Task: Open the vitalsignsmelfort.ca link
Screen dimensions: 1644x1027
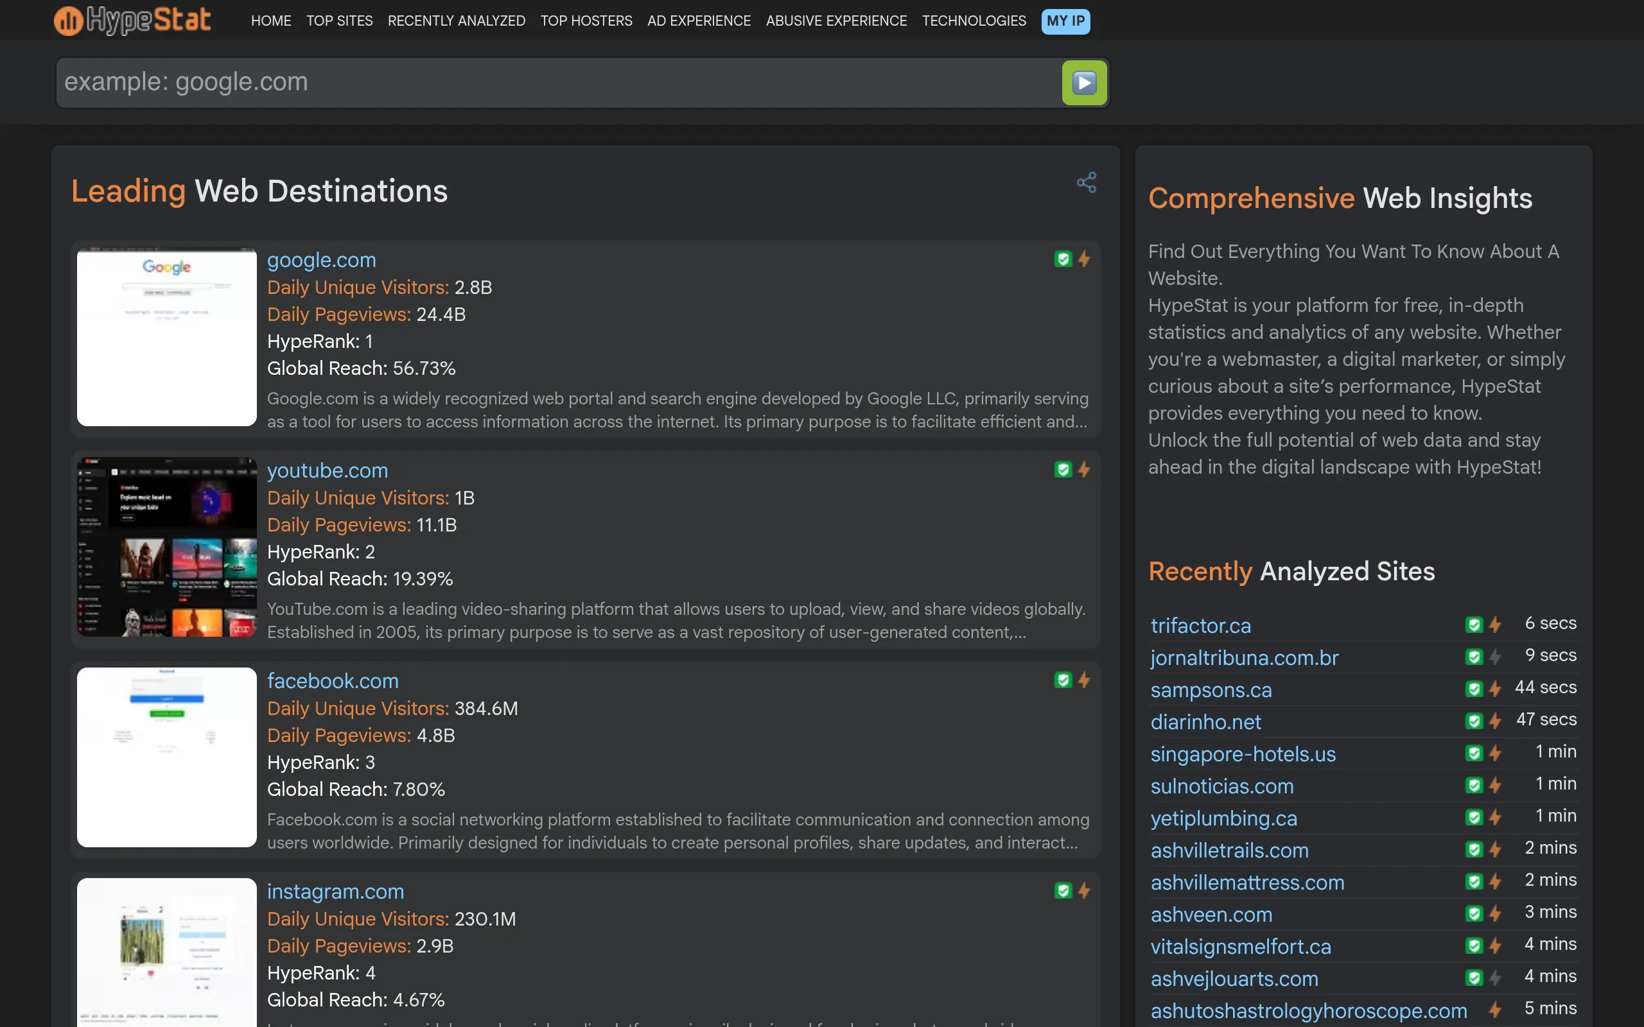Action: click(1241, 946)
